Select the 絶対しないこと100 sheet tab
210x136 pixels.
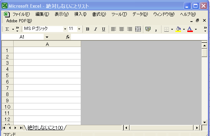click(45, 128)
